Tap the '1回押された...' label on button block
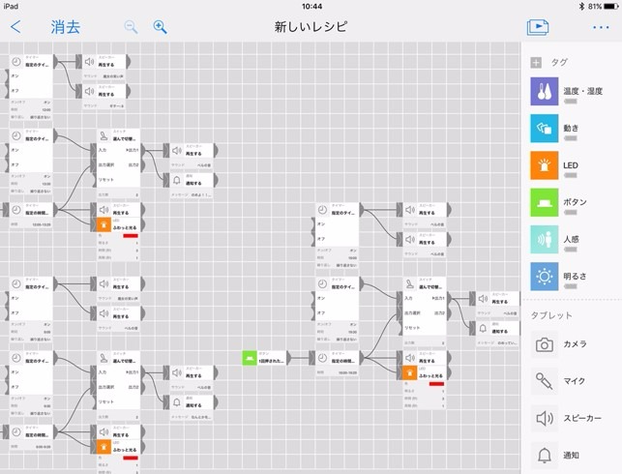 tap(271, 361)
